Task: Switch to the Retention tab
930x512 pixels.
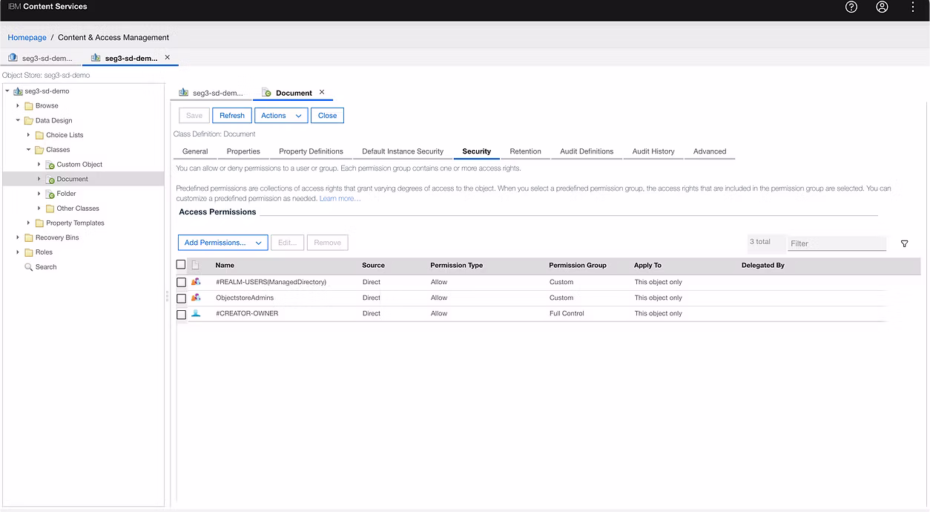Action: [525, 151]
